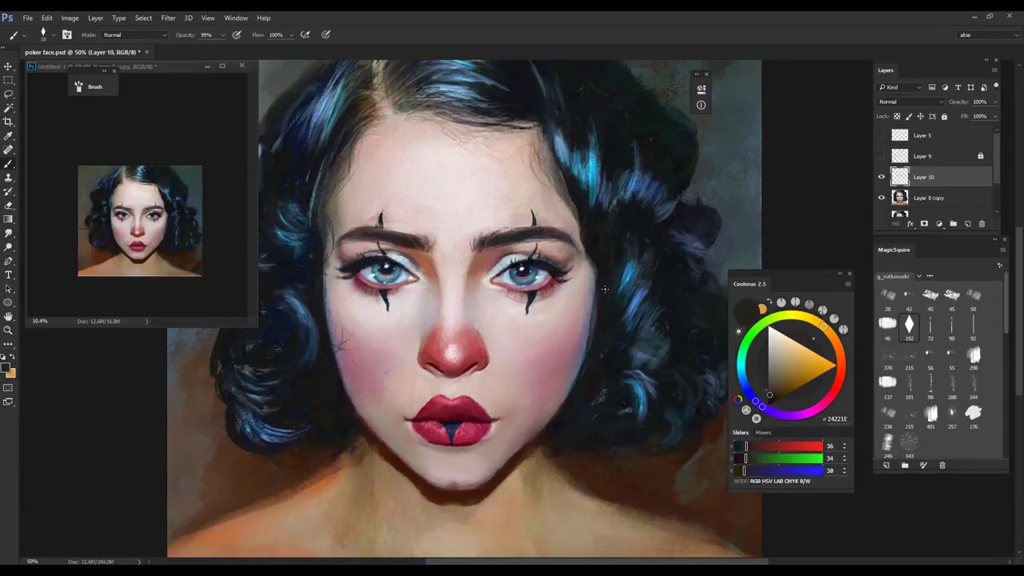
Task: Toggle pressure for opacity in options bar
Action: 237,35
